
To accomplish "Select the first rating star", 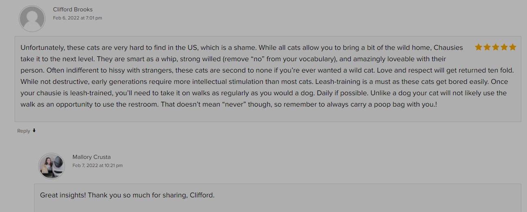I will [x=478, y=47].
